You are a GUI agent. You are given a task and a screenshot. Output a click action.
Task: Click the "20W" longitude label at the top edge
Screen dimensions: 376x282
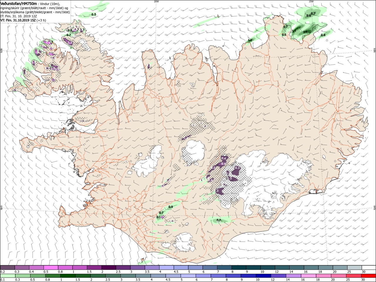pyautogui.click(x=156, y=1)
